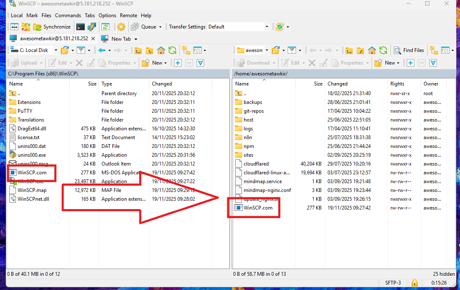This screenshot has height=290, width=460.
Task: Click the Compare Directories icon
Action: pyautogui.click(x=15, y=27)
